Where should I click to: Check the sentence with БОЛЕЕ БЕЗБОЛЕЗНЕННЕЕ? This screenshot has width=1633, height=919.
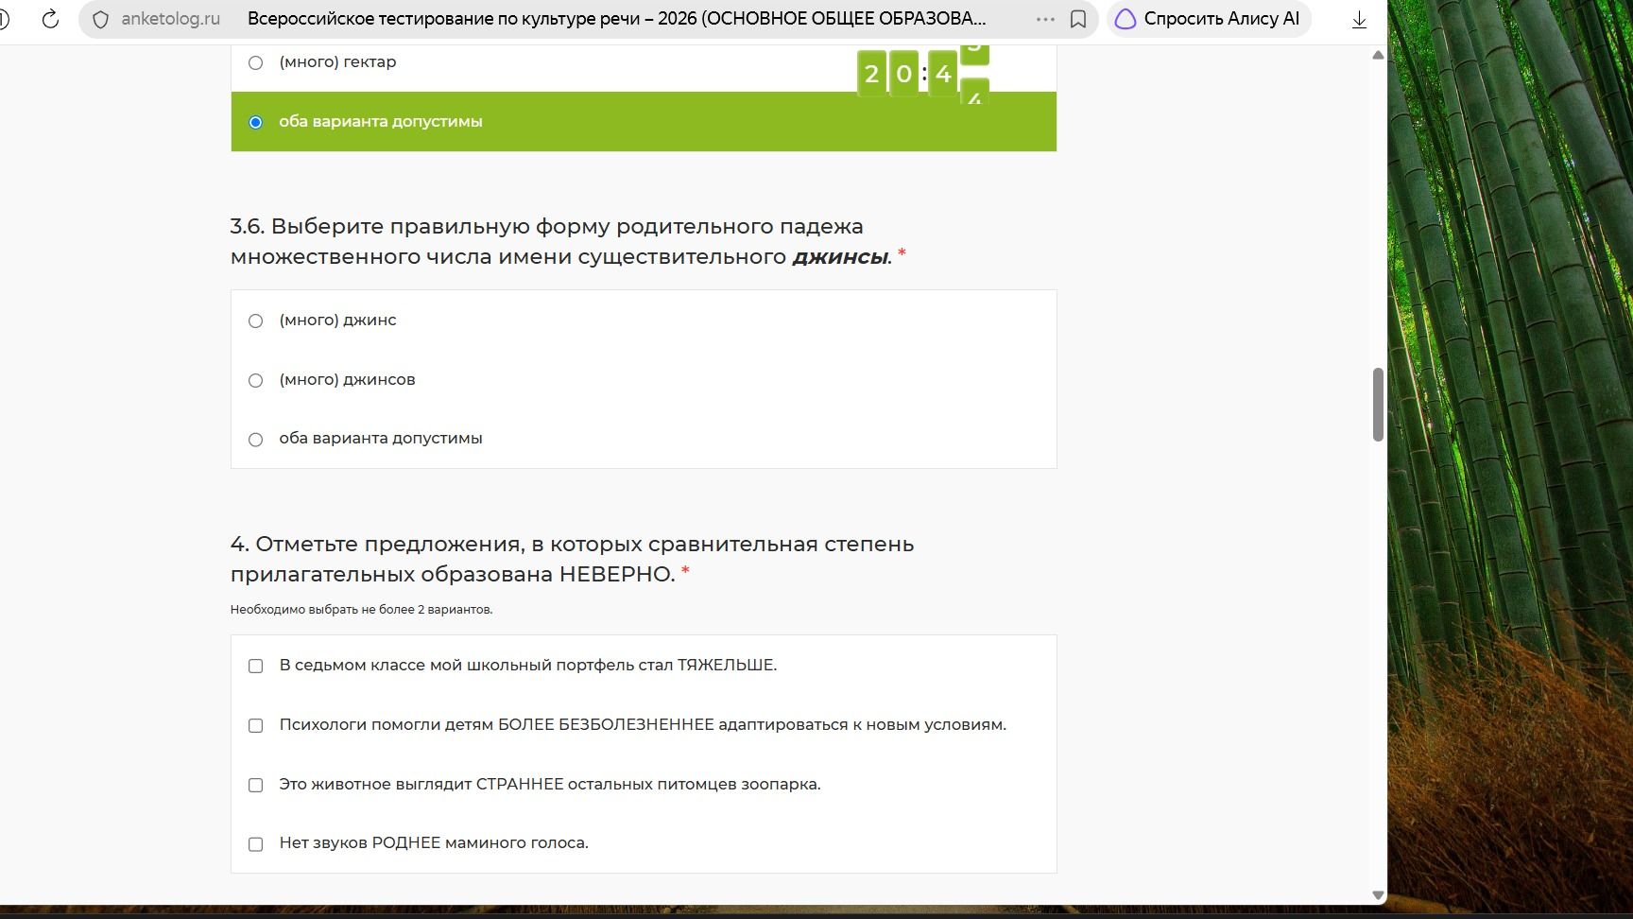click(255, 726)
